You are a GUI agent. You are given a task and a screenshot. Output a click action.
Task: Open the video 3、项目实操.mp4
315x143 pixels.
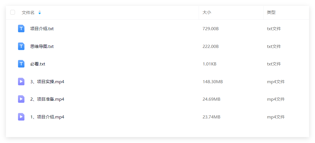(47, 82)
